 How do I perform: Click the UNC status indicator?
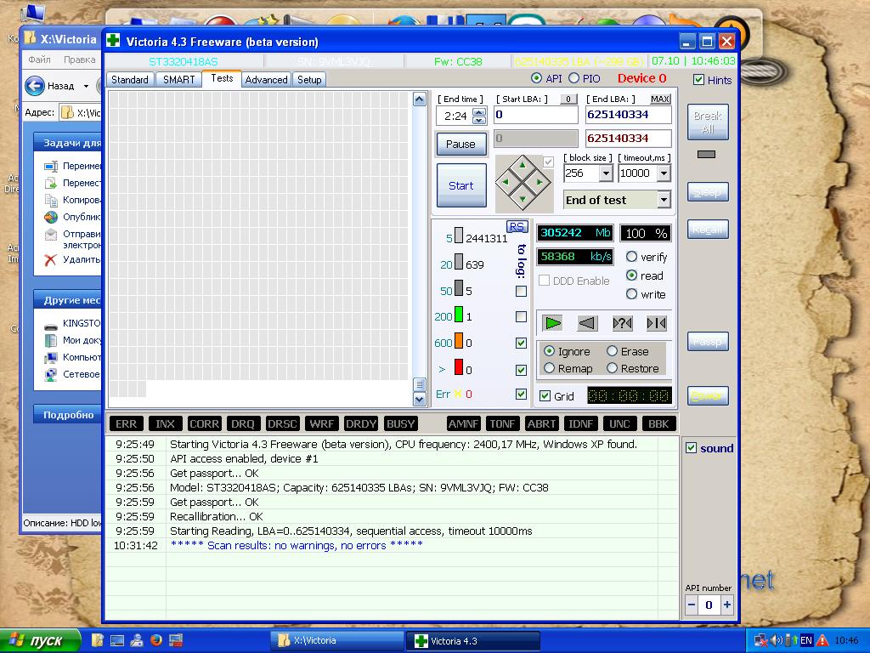(x=619, y=423)
